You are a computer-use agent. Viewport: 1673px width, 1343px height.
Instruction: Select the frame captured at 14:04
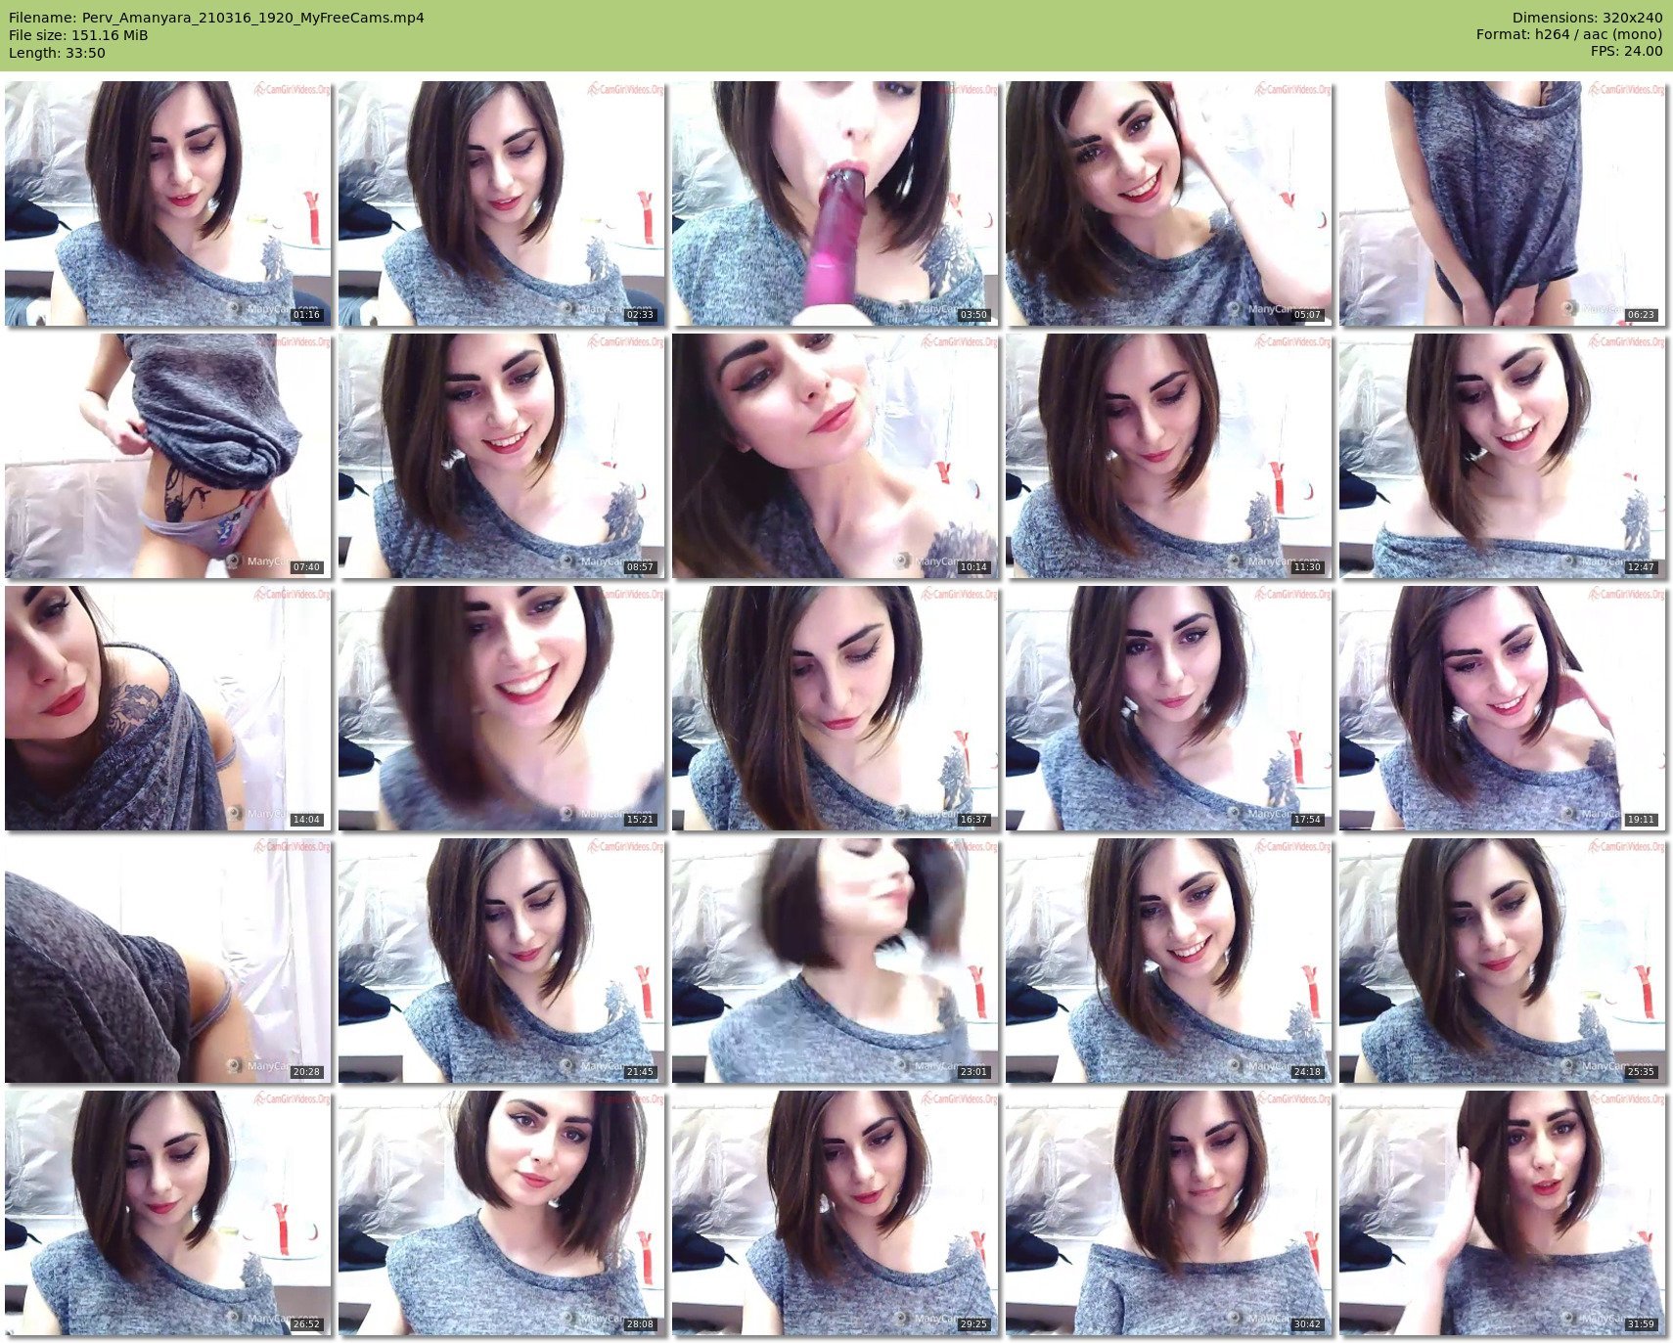(167, 708)
